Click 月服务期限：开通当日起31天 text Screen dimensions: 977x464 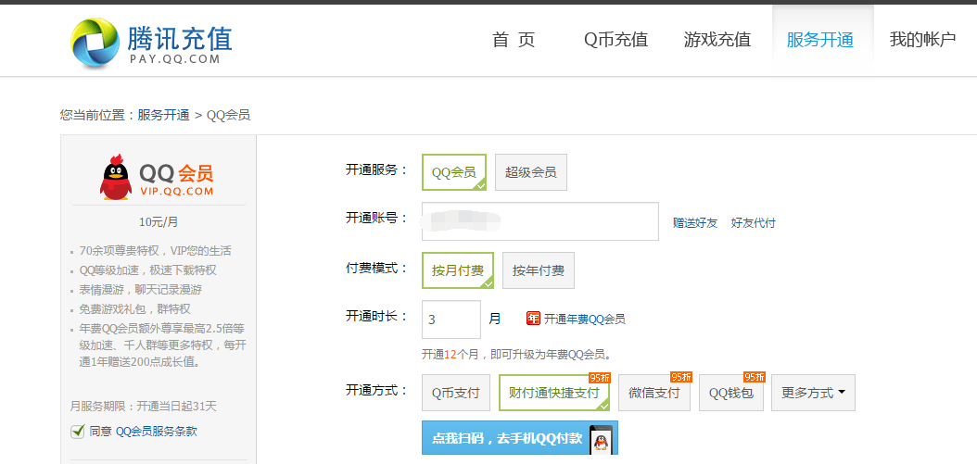click(144, 407)
